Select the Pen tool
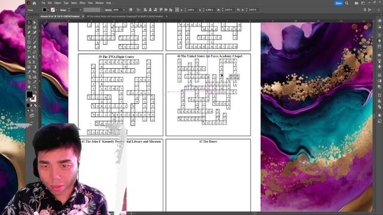This screenshot has height=215, width=383. tap(29, 32)
